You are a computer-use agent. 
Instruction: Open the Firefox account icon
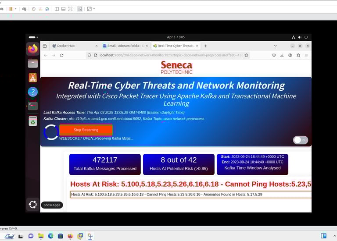(290, 55)
